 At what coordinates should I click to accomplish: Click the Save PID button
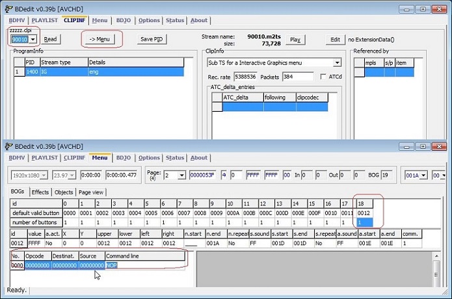click(152, 39)
